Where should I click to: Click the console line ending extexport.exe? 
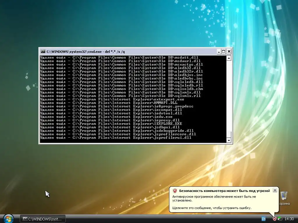click(x=112, y=99)
